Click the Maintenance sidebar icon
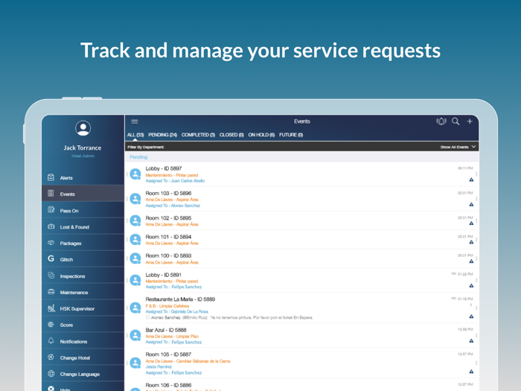This screenshot has height=391, width=521. coord(51,292)
